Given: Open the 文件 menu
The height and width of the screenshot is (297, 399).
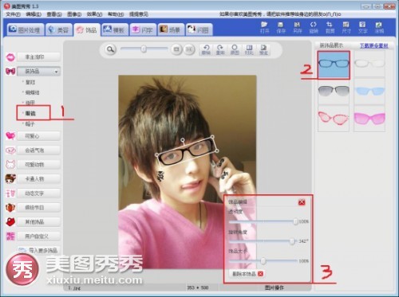Looking at the screenshot, I should pos(13,14).
